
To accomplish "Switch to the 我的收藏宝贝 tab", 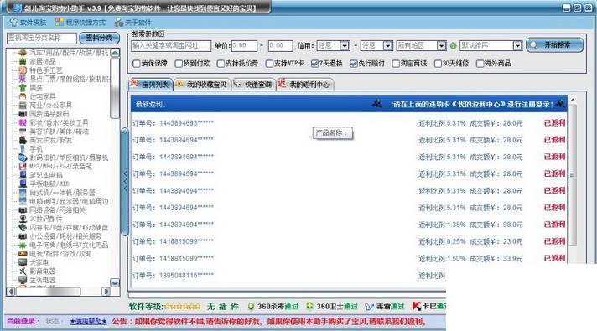I will (202, 84).
